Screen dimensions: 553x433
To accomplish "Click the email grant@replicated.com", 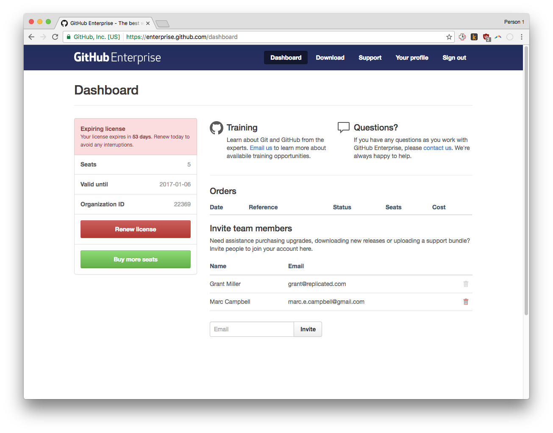I will [317, 284].
